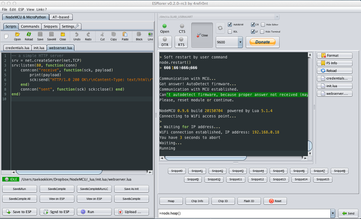Click the Open file toolbar icon

(x=17, y=36)
